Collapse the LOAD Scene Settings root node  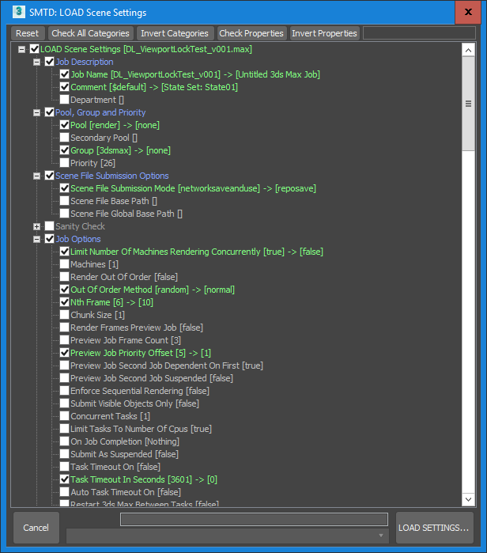22,49
